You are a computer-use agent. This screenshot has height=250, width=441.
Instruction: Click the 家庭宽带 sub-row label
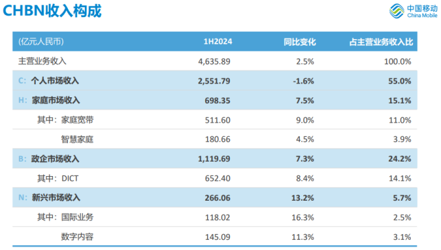point(78,120)
